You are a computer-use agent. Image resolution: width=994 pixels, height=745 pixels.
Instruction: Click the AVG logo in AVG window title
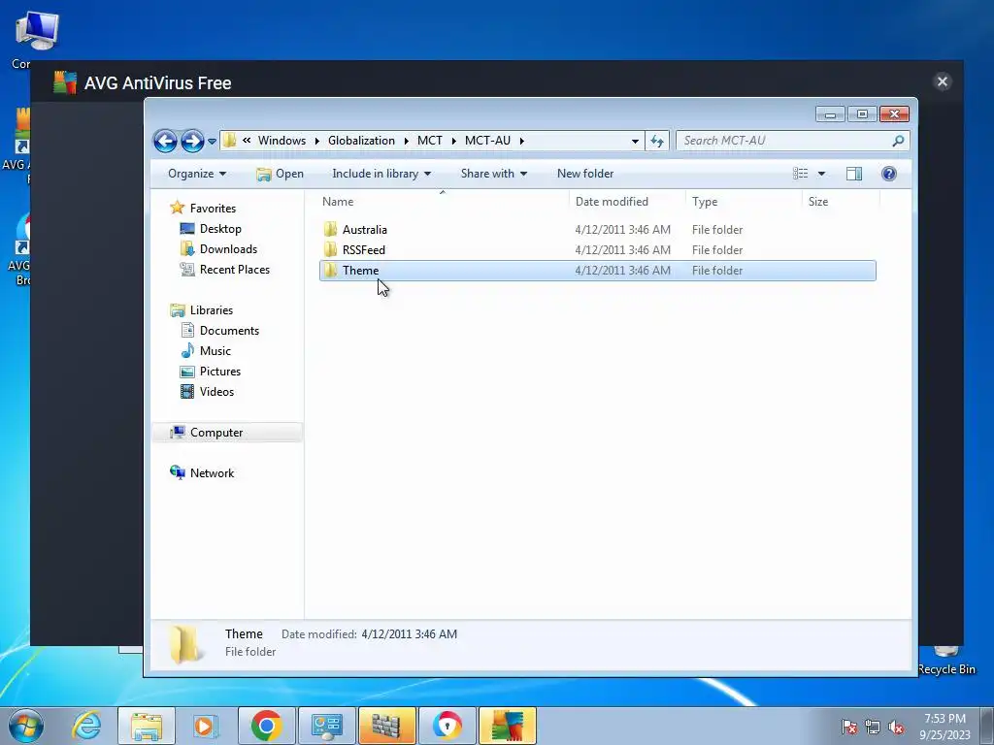tap(65, 82)
